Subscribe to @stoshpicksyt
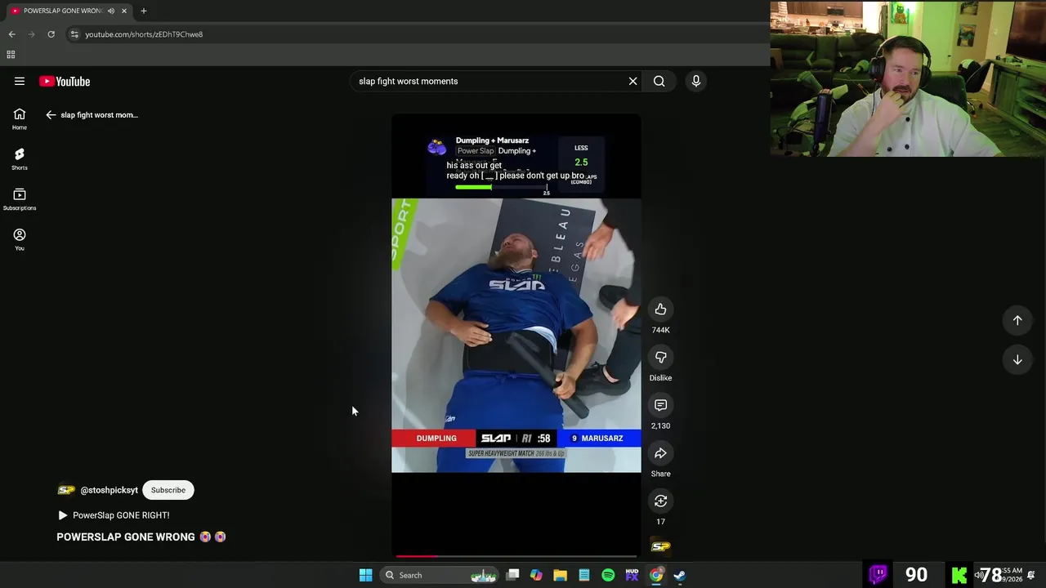The image size is (1046, 588). [168, 490]
